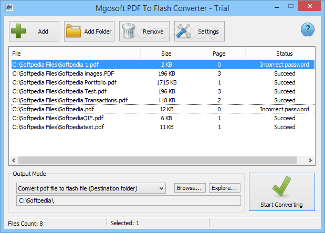
Task: Click the Mgosoft app icon in title bar
Action: [9, 8]
